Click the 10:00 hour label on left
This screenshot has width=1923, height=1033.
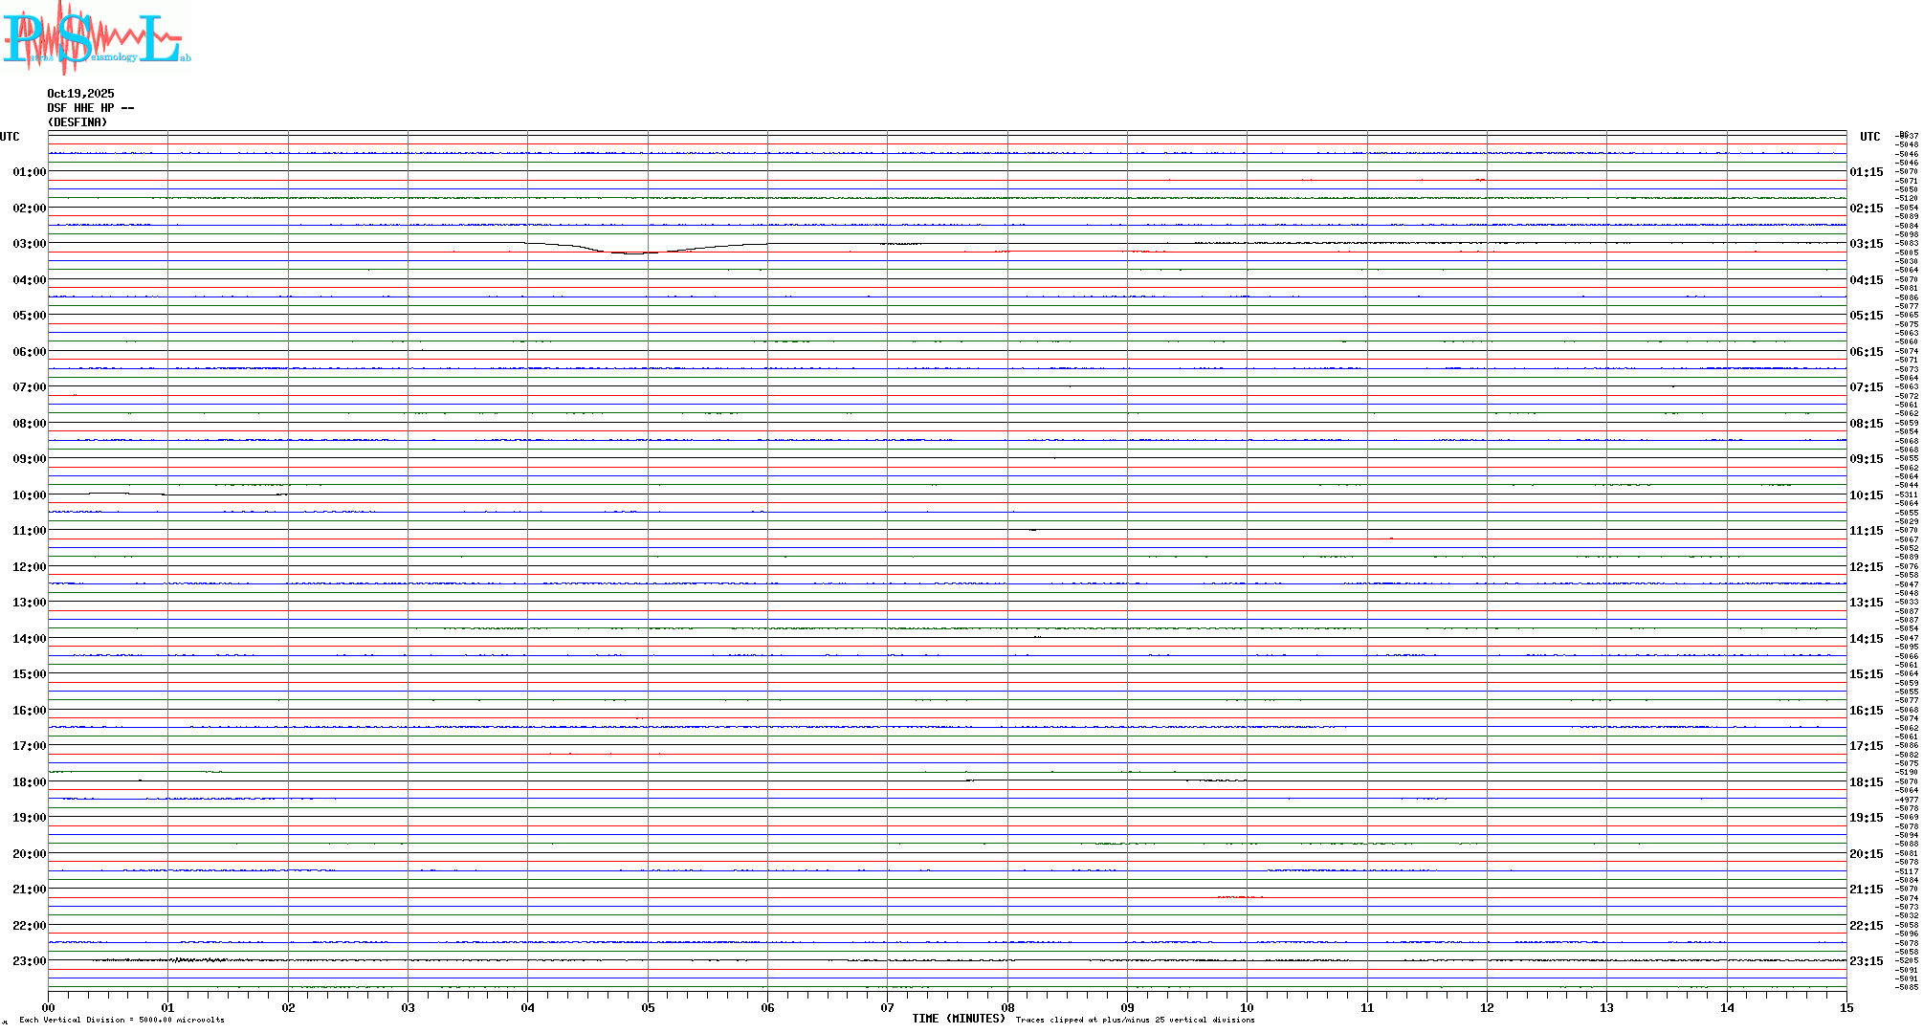pyautogui.click(x=29, y=495)
